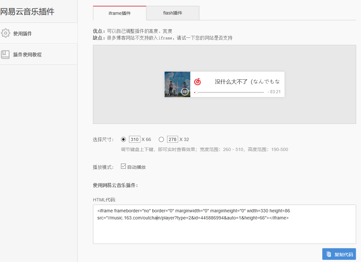Click the 选择尺寸: label
Screen dimensions: 361x262
point(103,139)
